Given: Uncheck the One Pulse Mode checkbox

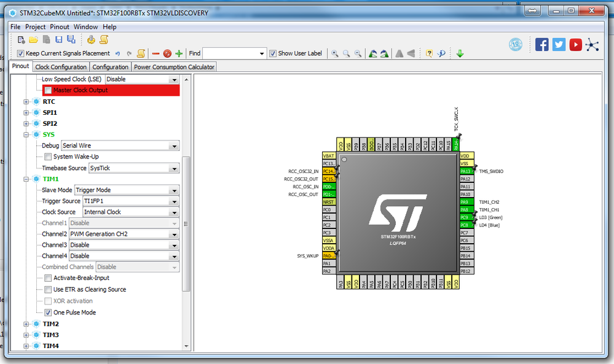Looking at the screenshot, I should tap(48, 313).
